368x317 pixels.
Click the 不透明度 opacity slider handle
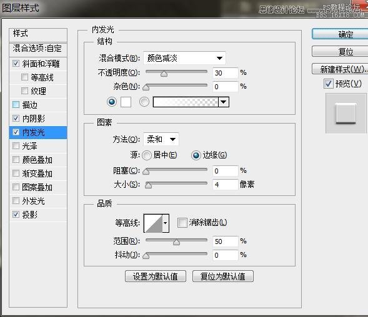click(164, 74)
